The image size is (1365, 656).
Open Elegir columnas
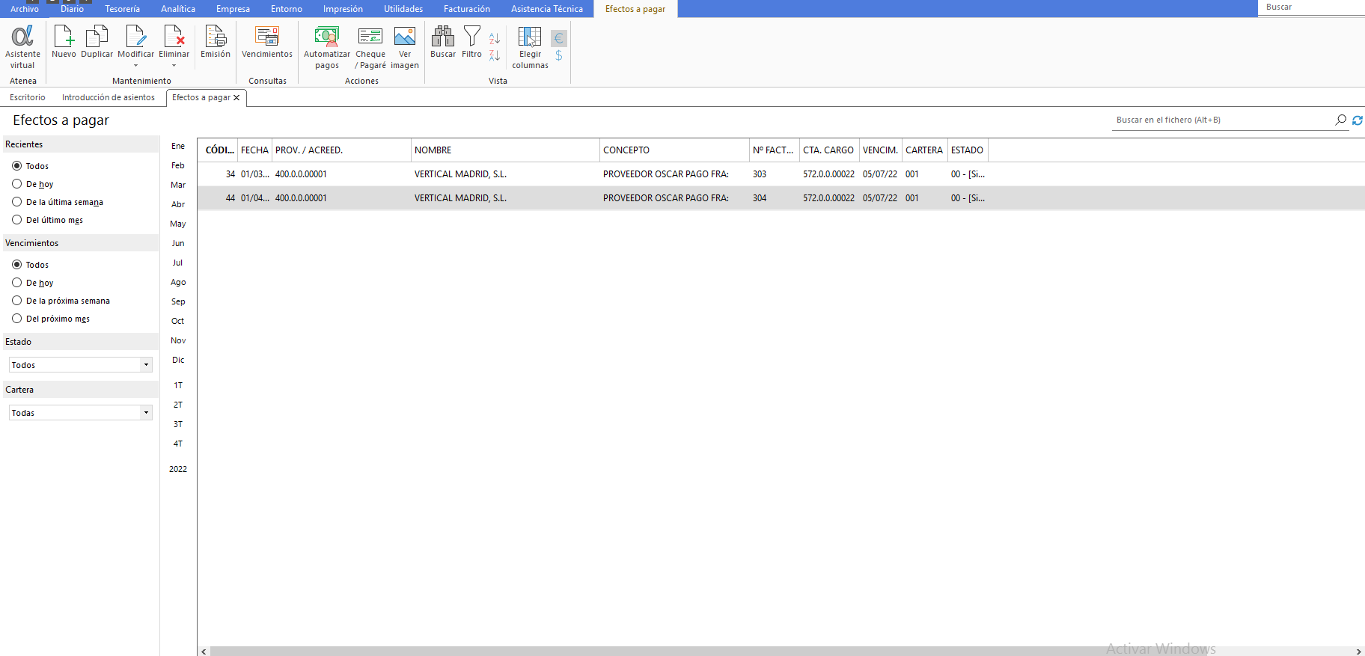tap(530, 46)
